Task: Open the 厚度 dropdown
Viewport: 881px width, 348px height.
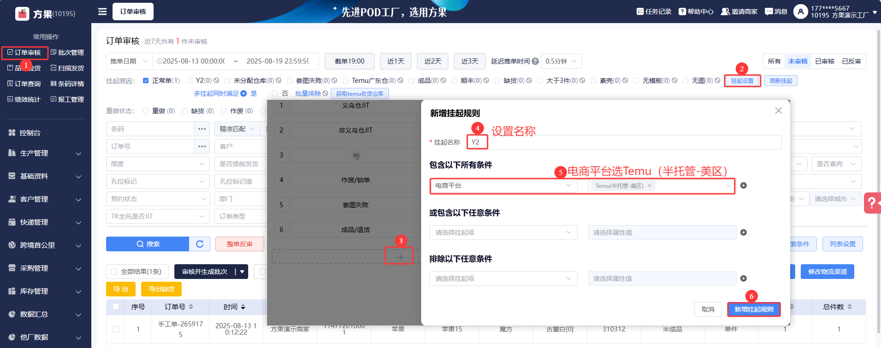Action: point(158,164)
